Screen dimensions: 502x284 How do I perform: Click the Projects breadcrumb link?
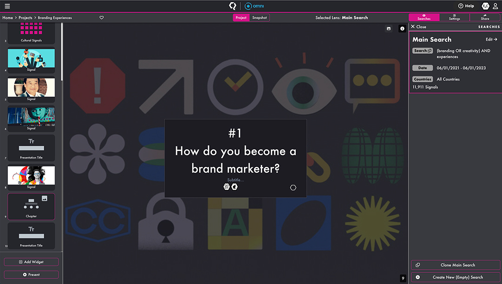pyautogui.click(x=26, y=18)
